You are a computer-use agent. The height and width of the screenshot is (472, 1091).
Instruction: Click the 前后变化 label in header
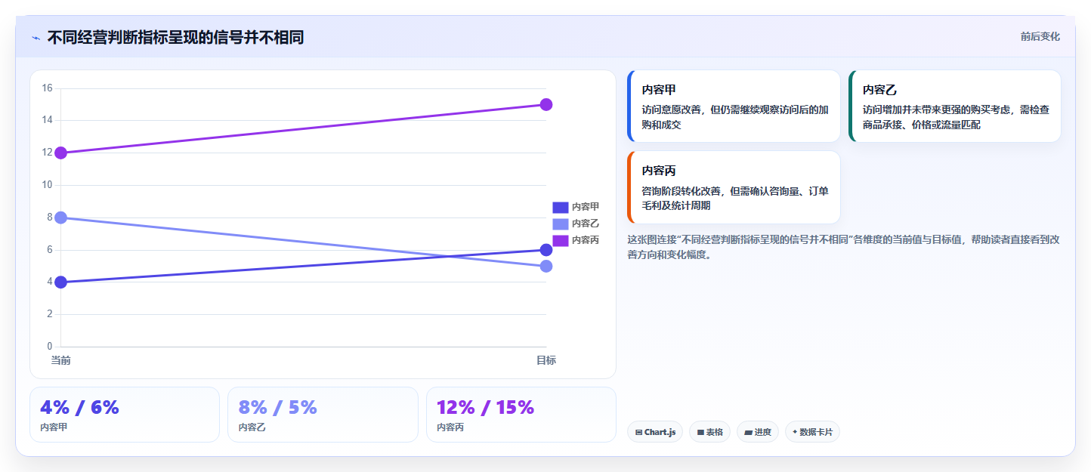1040,36
